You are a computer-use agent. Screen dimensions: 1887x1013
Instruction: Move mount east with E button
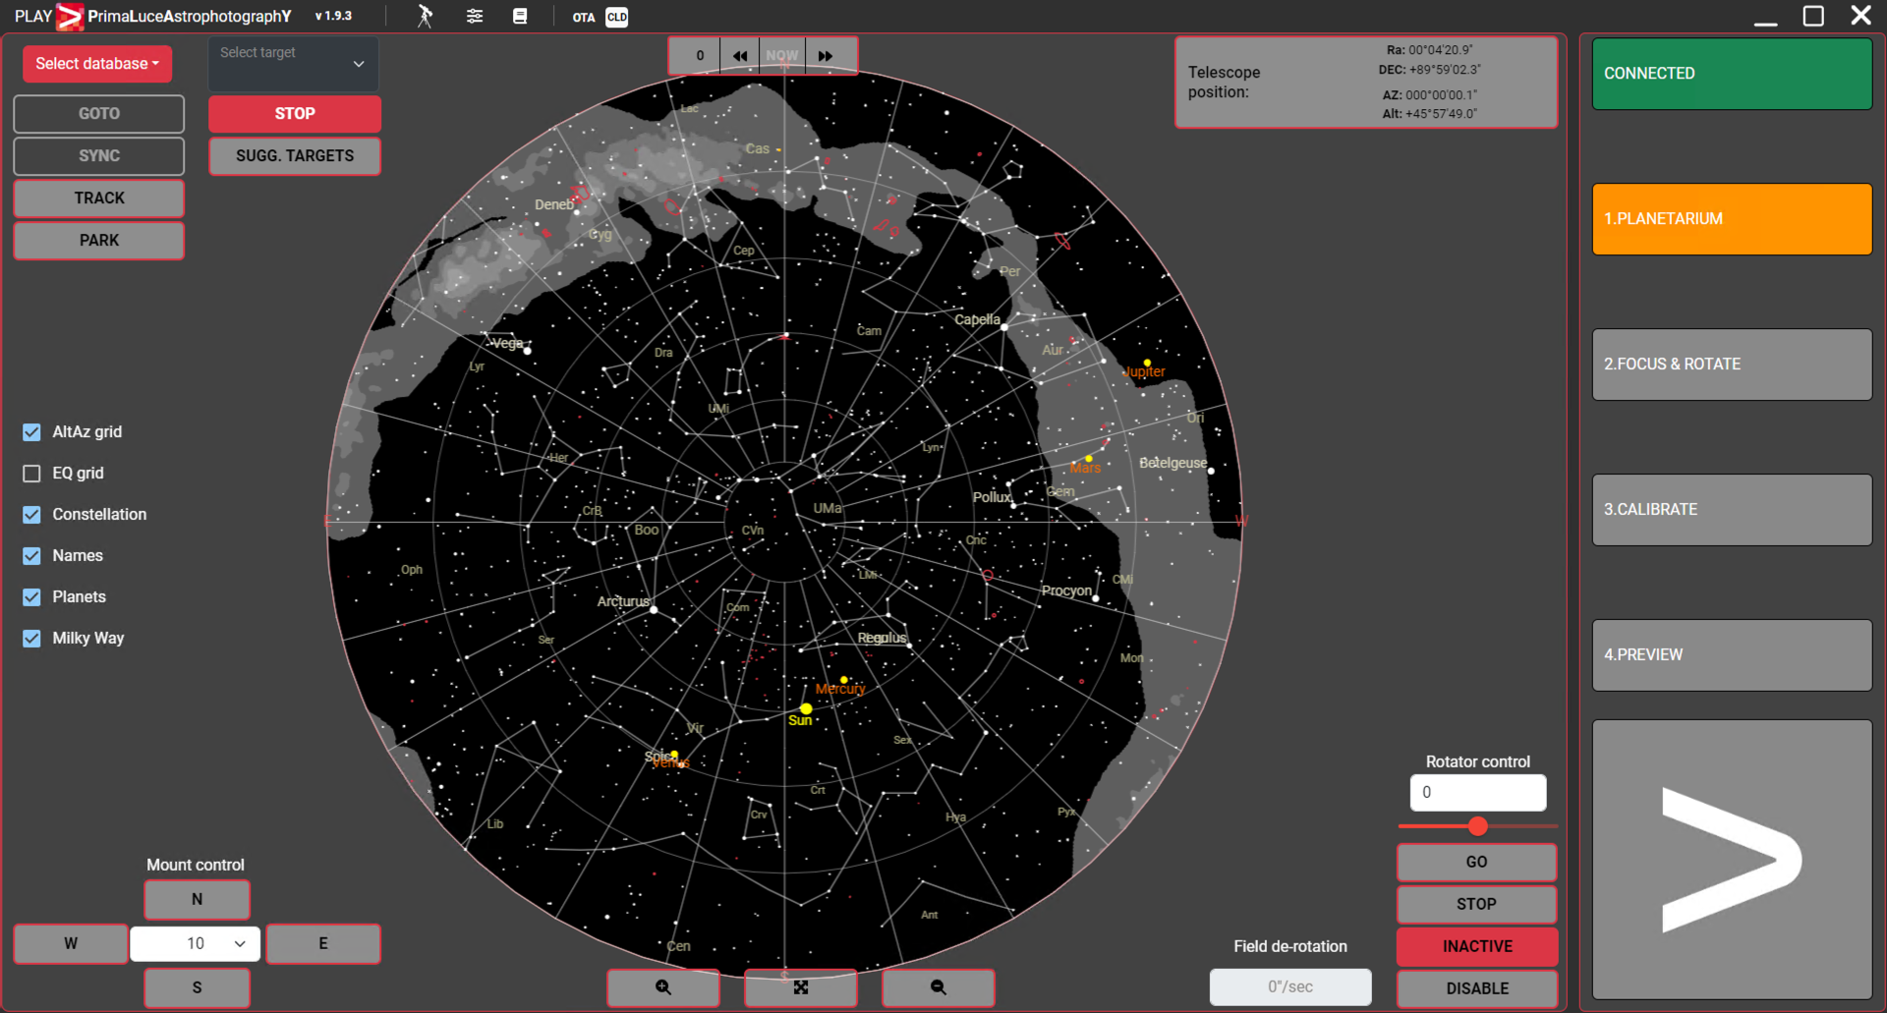[323, 943]
